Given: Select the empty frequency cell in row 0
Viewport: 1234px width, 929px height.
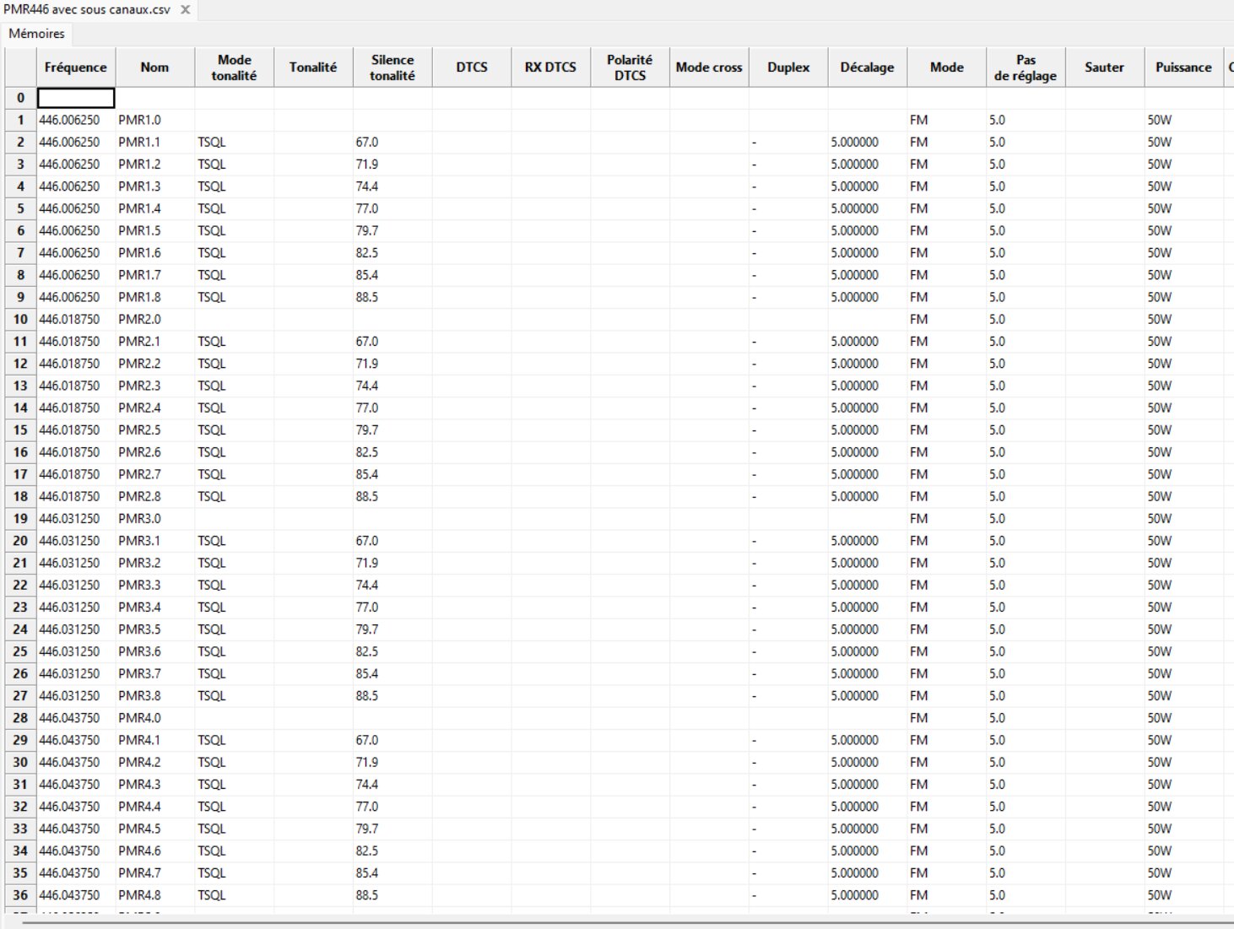Looking at the screenshot, I should 75,98.
